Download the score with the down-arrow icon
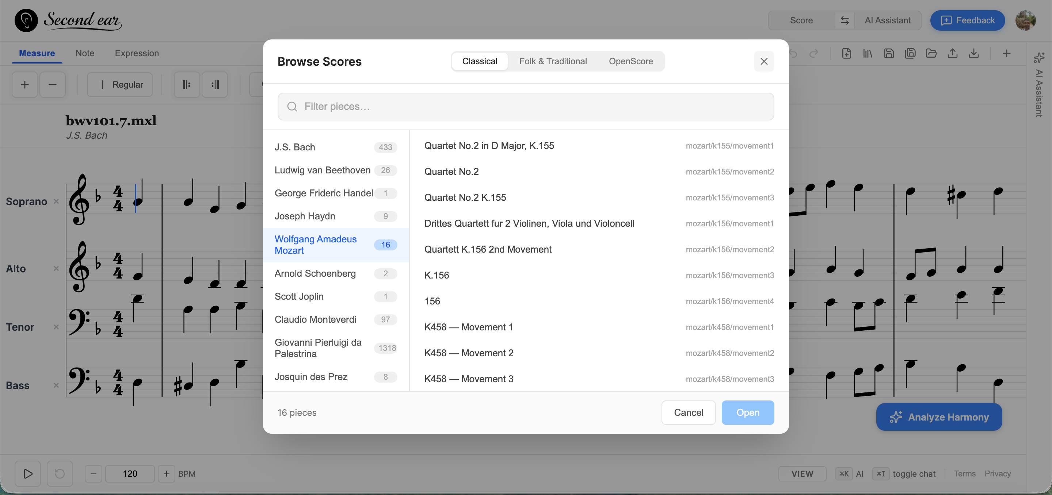Screen dimensions: 1052x495 click(x=975, y=53)
